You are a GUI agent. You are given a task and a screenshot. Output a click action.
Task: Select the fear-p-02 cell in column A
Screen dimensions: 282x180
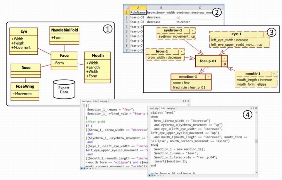point(138,22)
